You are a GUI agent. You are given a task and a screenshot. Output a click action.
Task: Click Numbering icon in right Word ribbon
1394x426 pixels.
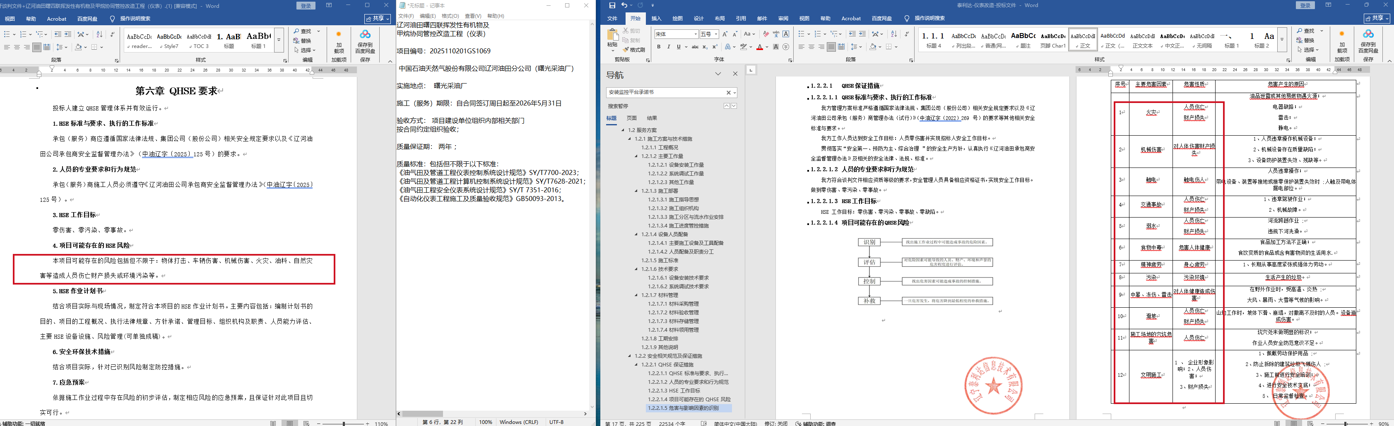(x=818, y=34)
